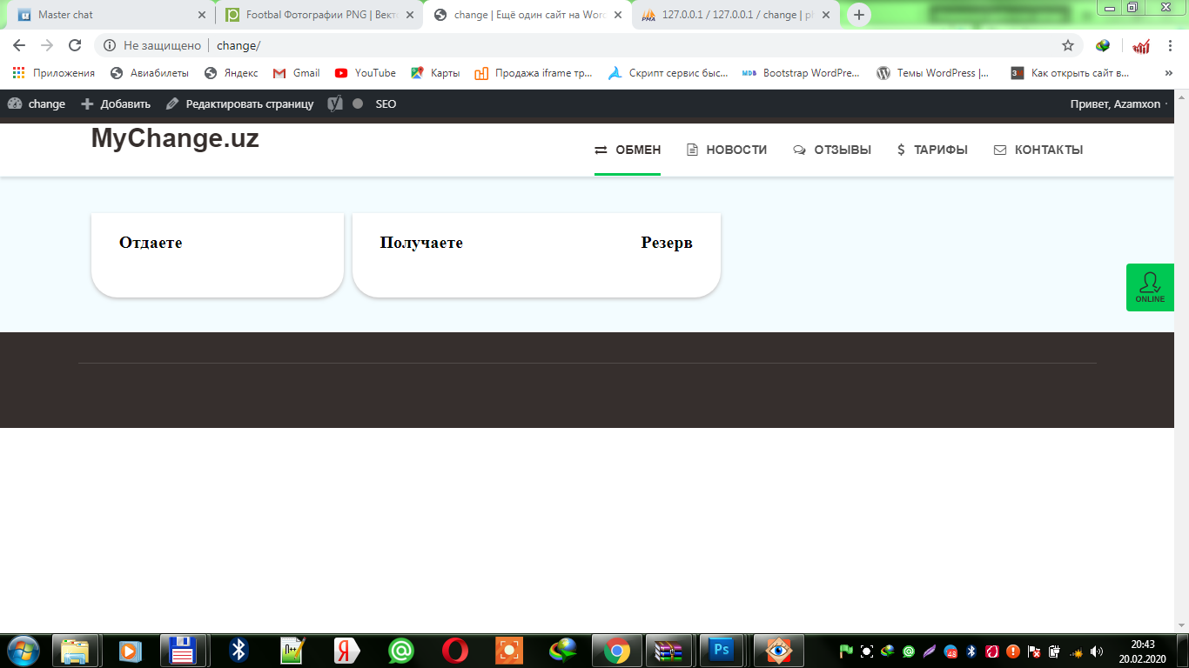The image size is (1189, 668).
Task: Expand the Добавить admin bar menu
Action: [116, 104]
